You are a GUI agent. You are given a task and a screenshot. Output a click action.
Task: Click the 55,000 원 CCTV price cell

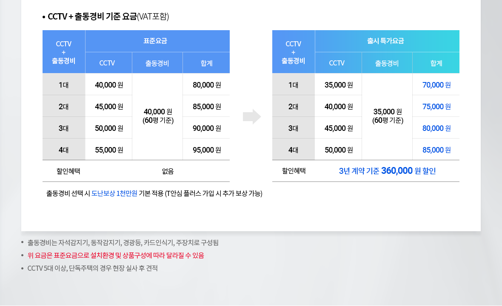(109, 150)
